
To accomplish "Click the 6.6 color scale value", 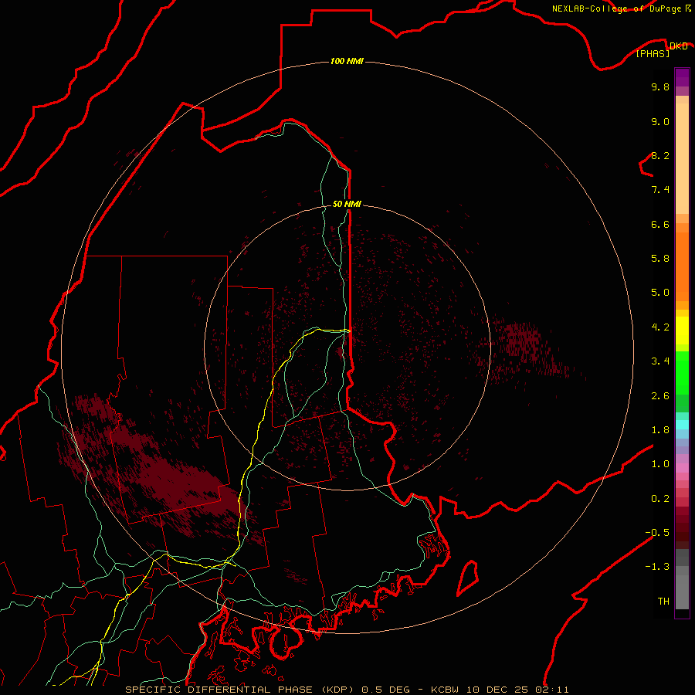I will click(x=660, y=224).
